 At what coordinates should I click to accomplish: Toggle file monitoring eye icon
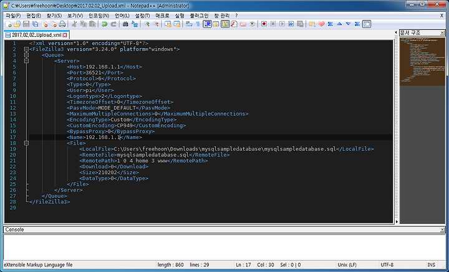coord(252,24)
